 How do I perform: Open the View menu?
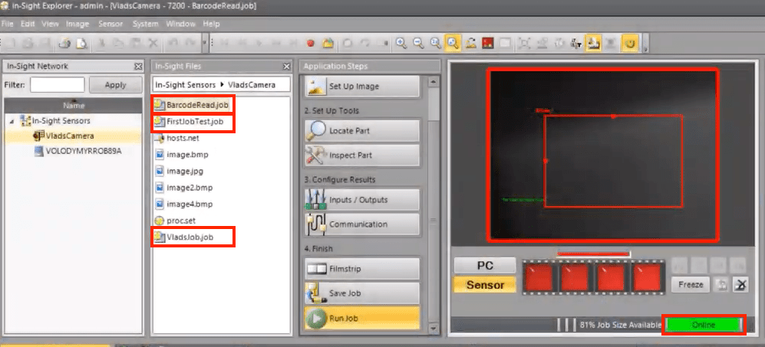50,24
